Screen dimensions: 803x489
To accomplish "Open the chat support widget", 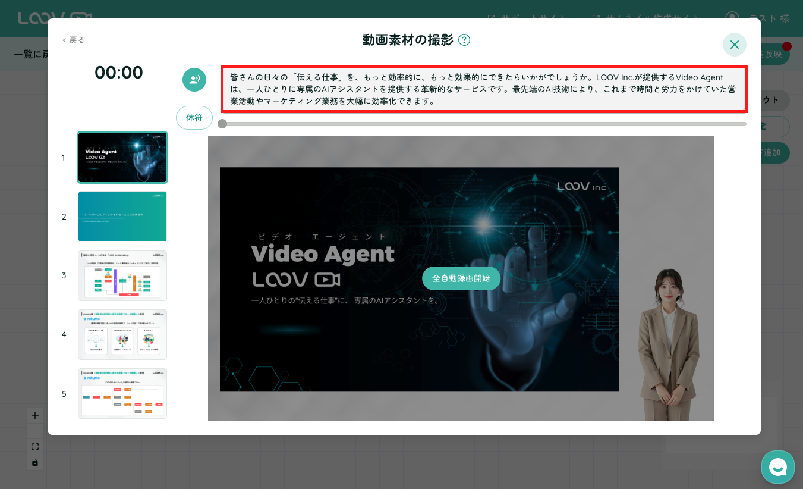I will tap(778, 467).
